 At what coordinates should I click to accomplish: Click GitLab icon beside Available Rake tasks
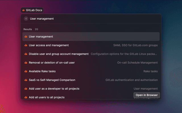26,71
